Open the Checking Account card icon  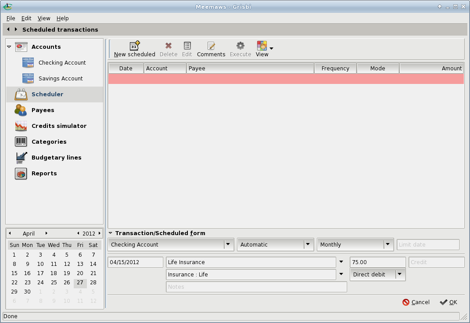(28, 62)
